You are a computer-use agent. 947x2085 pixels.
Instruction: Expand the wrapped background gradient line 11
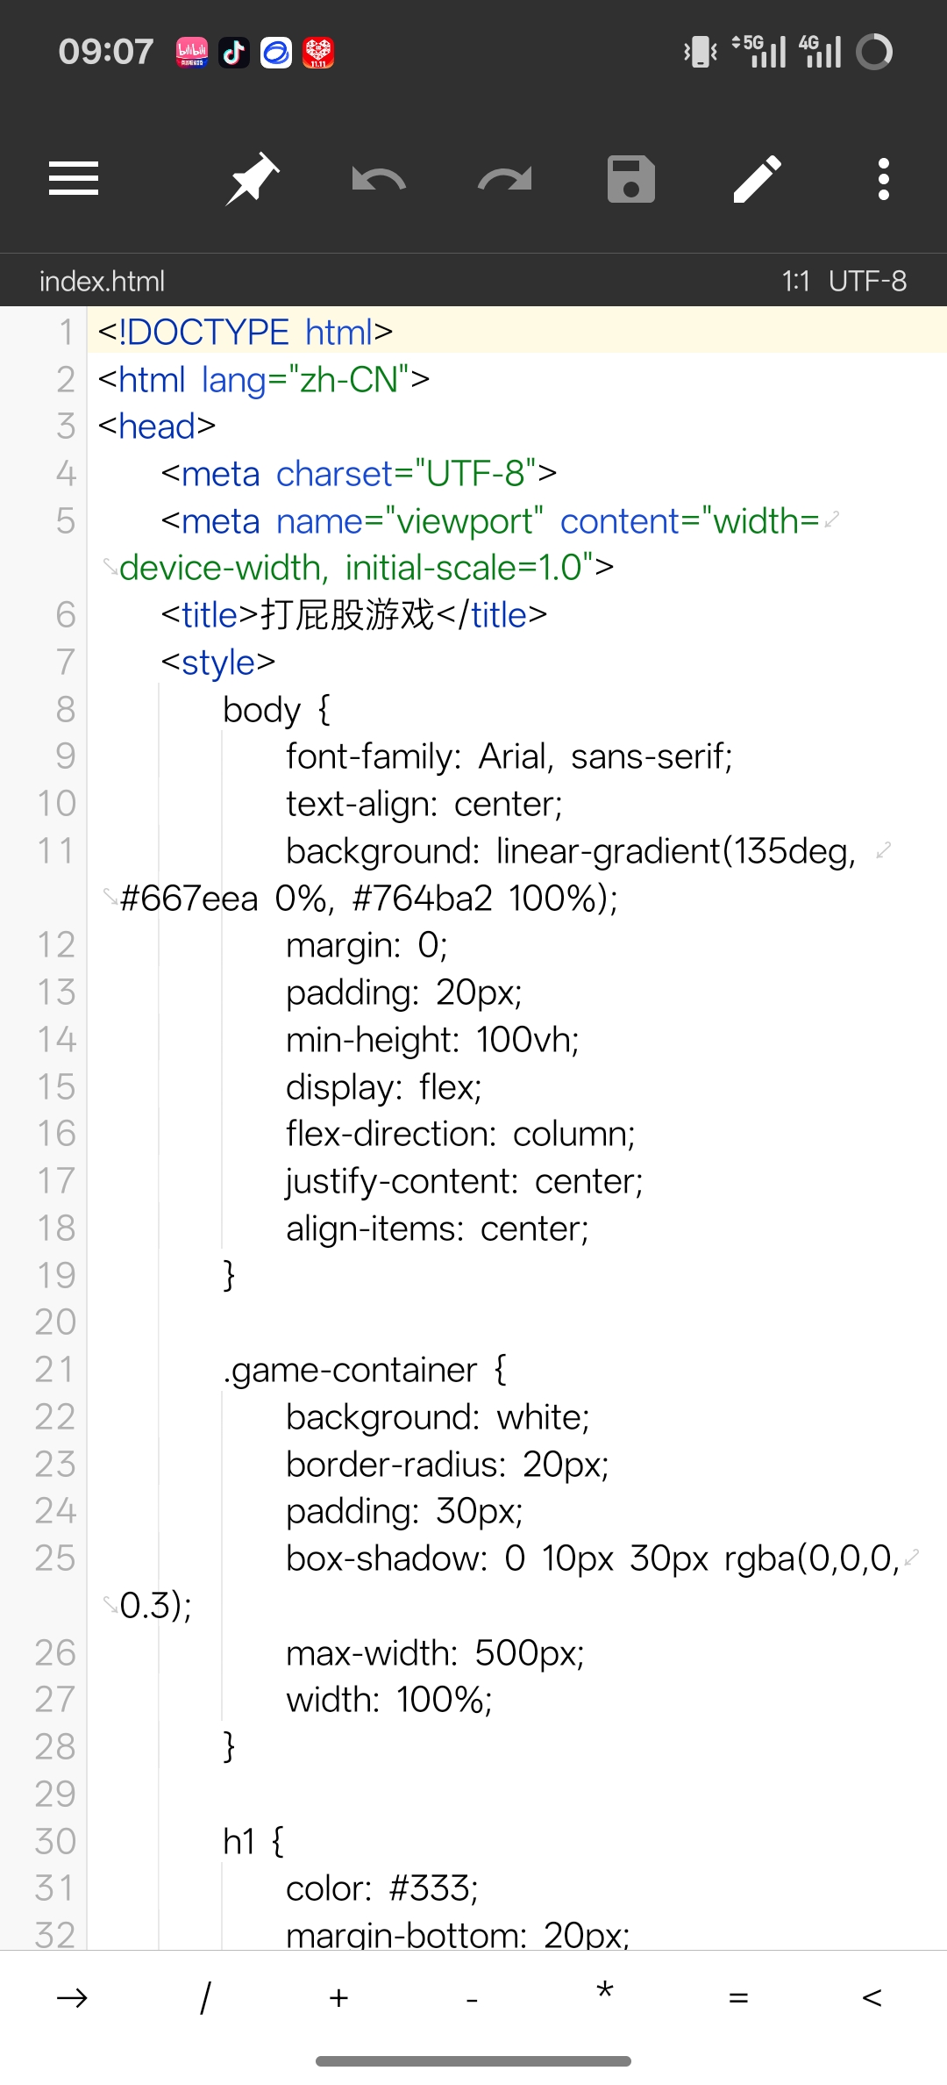point(882,849)
